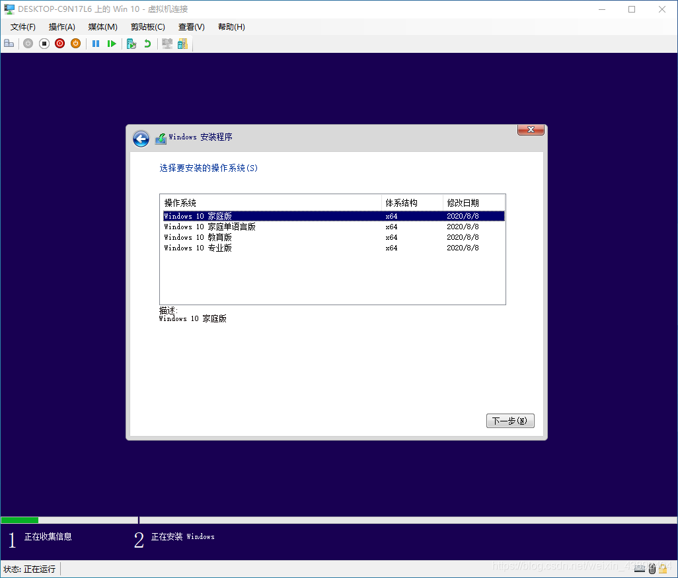The width and height of the screenshot is (678, 578).
Task: Select Windows 10 专业版 row
Action: pos(333,248)
